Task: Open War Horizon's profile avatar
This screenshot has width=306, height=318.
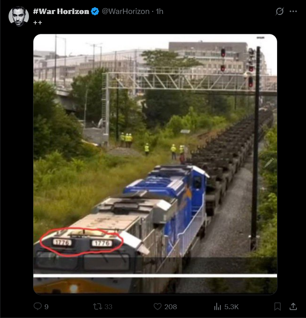Action: [x=19, y=16]
